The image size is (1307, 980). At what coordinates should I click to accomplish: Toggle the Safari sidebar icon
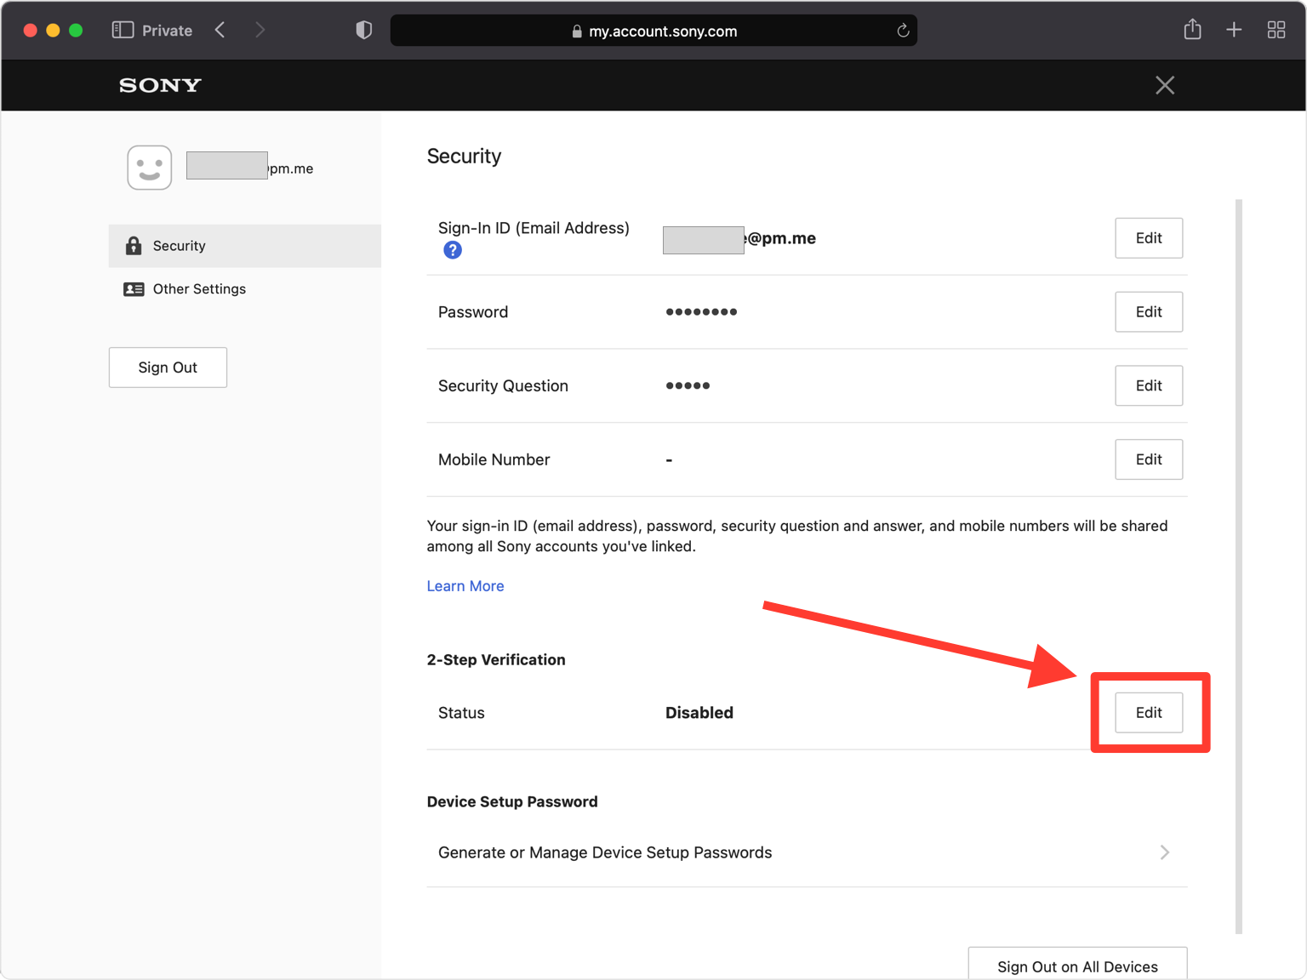[123, 31]
